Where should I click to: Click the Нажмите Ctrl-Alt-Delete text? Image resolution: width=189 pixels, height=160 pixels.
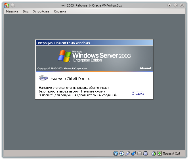(70, 79)
